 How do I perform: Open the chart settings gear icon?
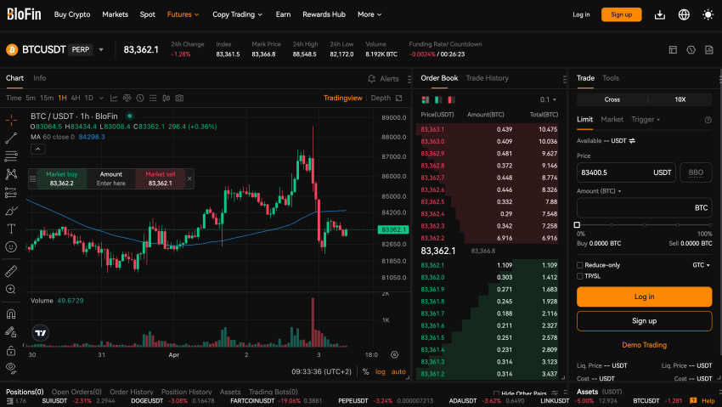(395, 354)
